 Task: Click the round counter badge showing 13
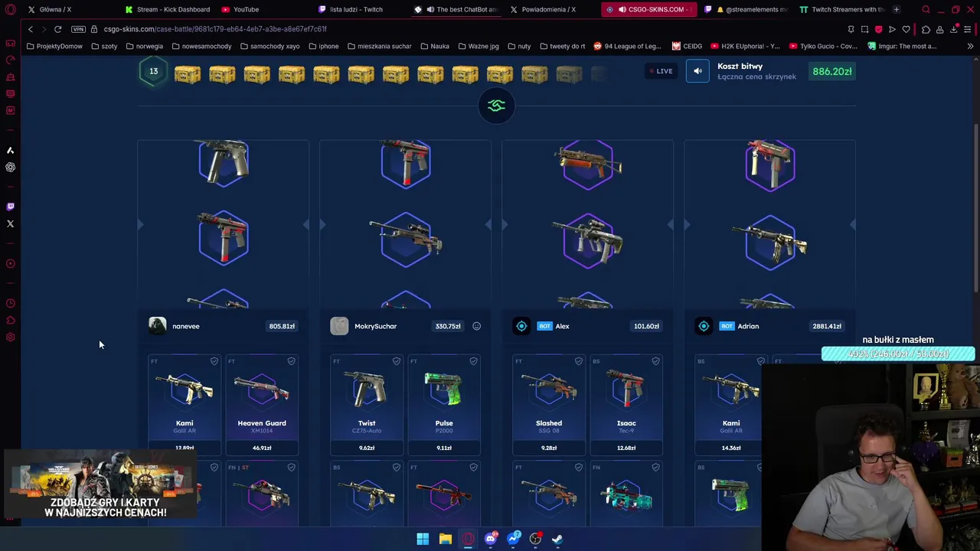coord(153,72)
